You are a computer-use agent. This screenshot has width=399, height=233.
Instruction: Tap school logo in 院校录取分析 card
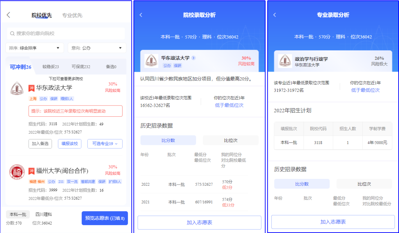[x=152, y=61]
